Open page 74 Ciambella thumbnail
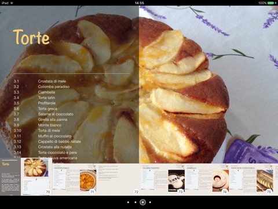Viewport: 278px width, 209px height. pyautogui.click(x=207, y=179)
